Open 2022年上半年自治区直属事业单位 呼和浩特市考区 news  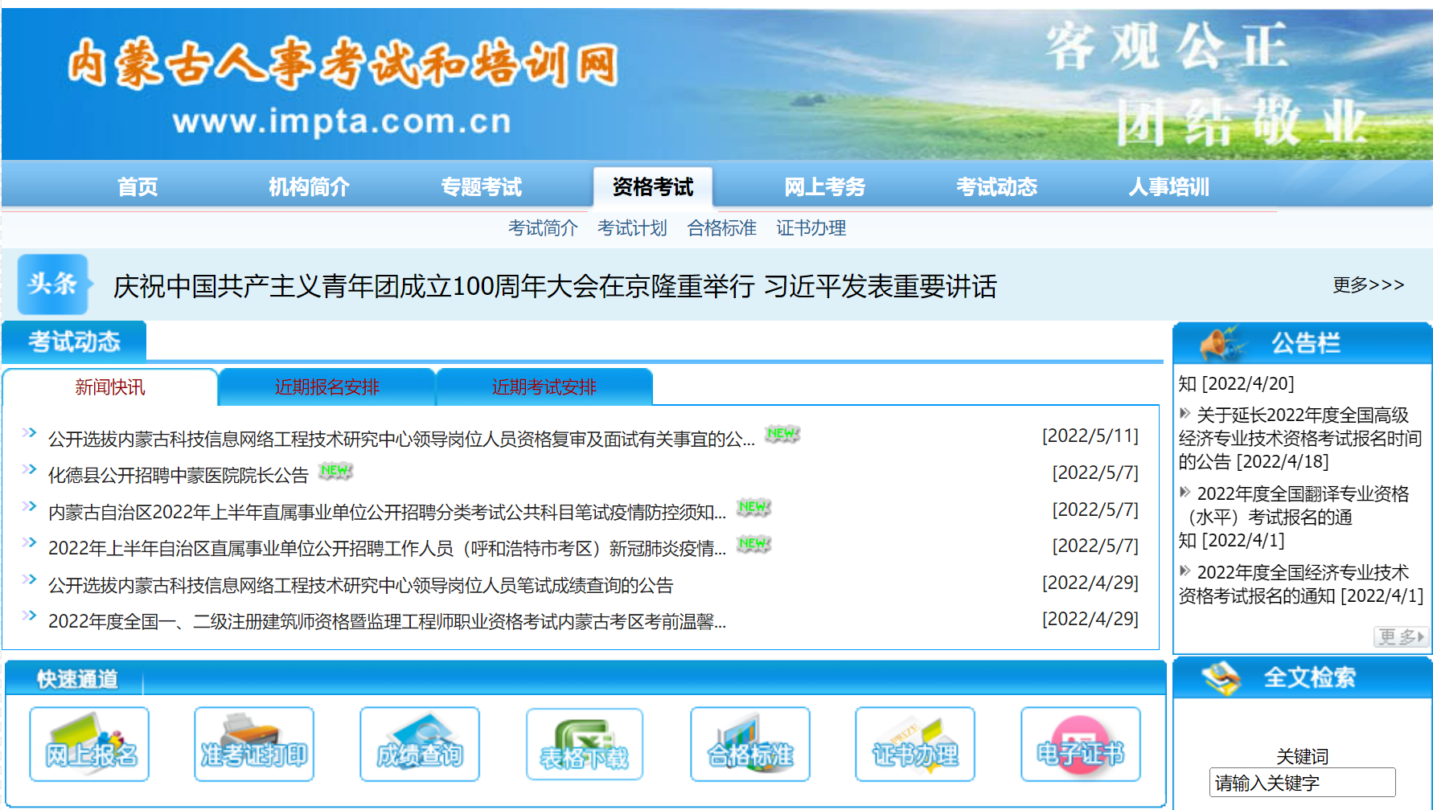click(387, 549)
